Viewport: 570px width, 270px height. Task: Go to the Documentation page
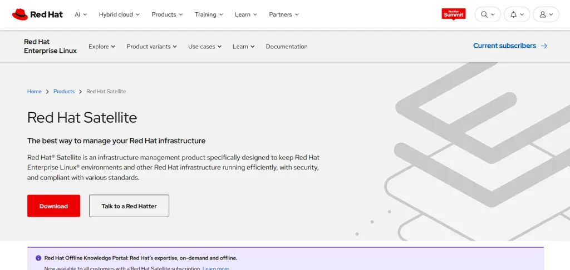(x=287, y=47)
